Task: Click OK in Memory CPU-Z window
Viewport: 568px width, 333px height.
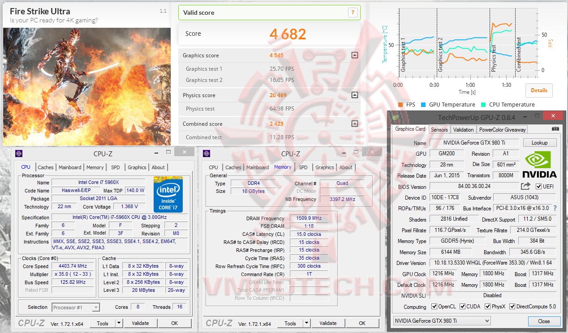Action: [x=362, y=323]
